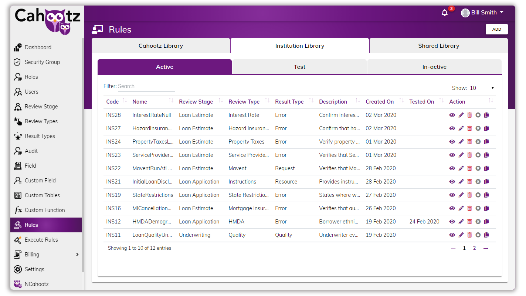Screen dimensions: 526x296
Task: Delete rule INS16 with trash icon
Action: point(469,208)
